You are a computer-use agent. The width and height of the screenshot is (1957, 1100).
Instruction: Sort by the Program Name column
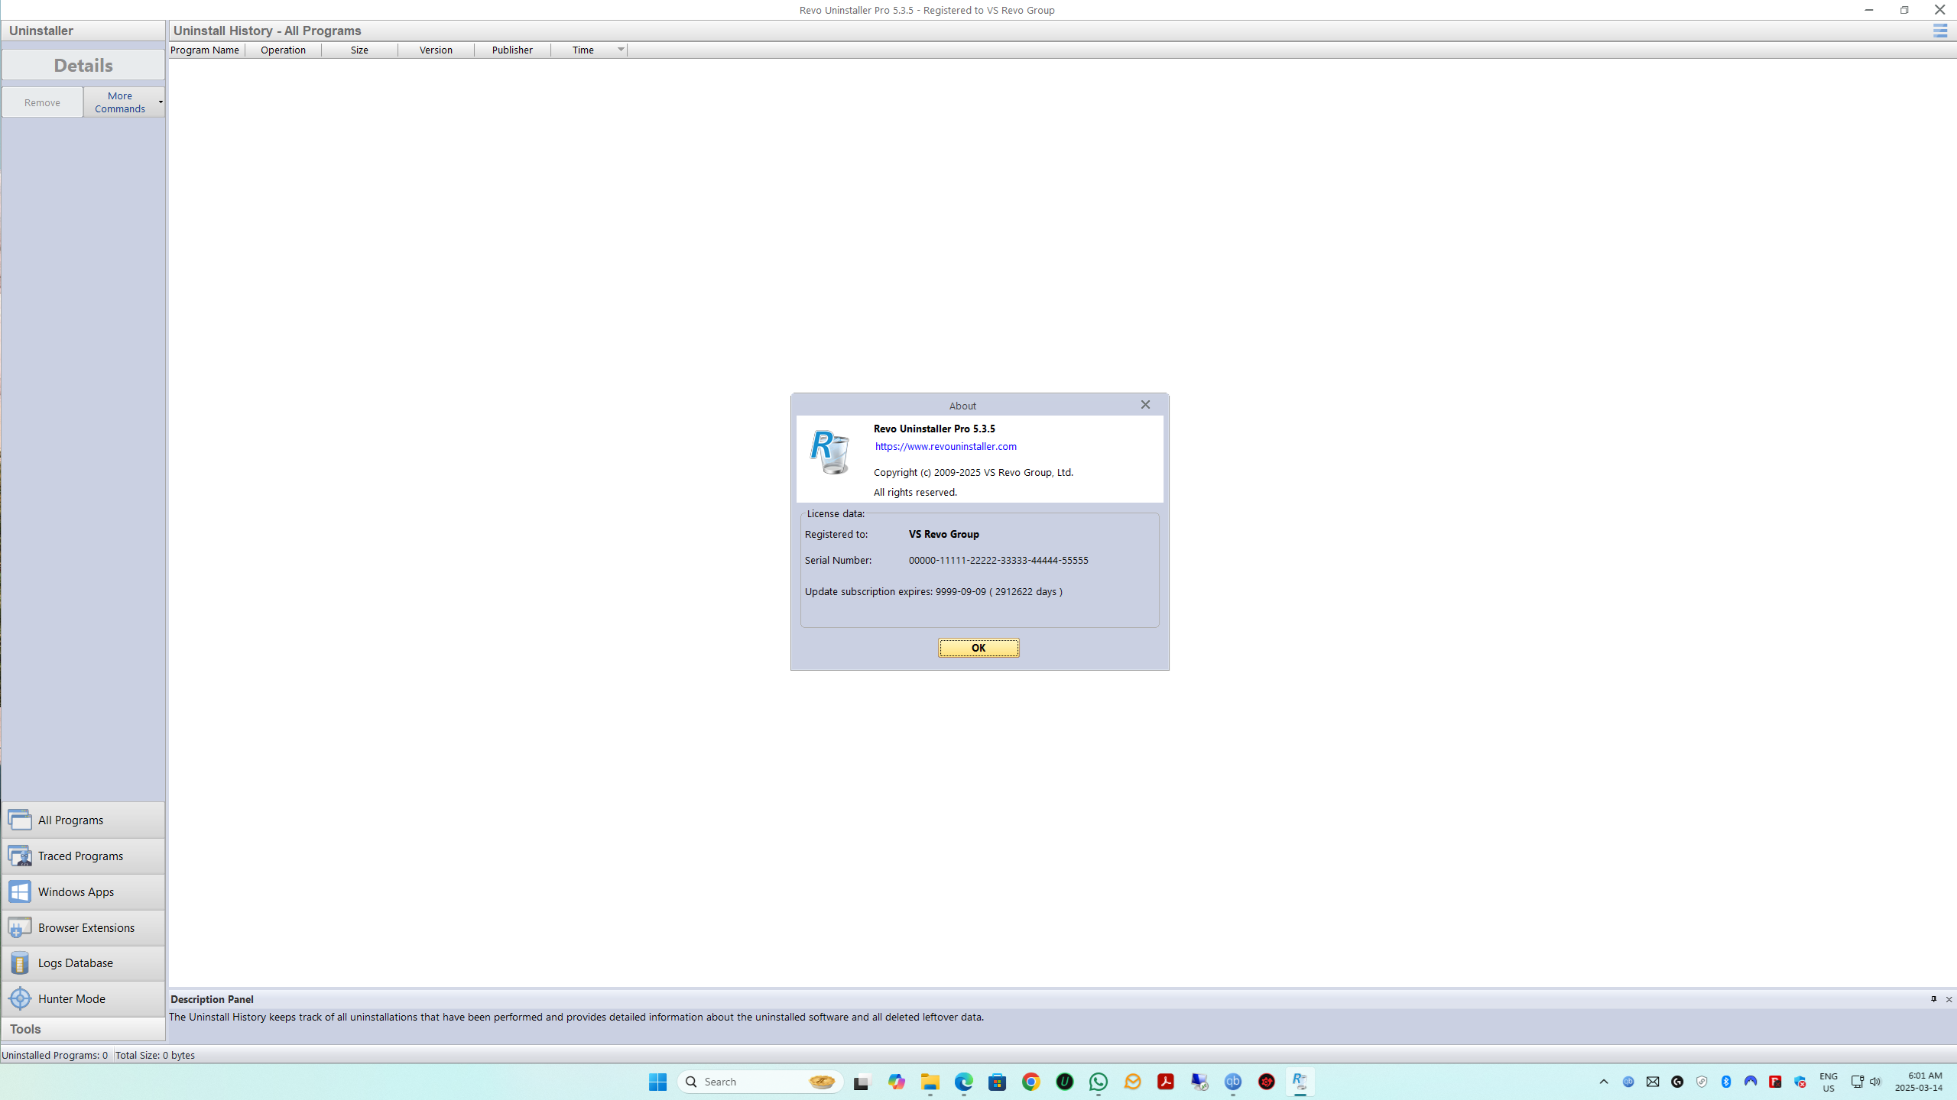pos(206,50)
